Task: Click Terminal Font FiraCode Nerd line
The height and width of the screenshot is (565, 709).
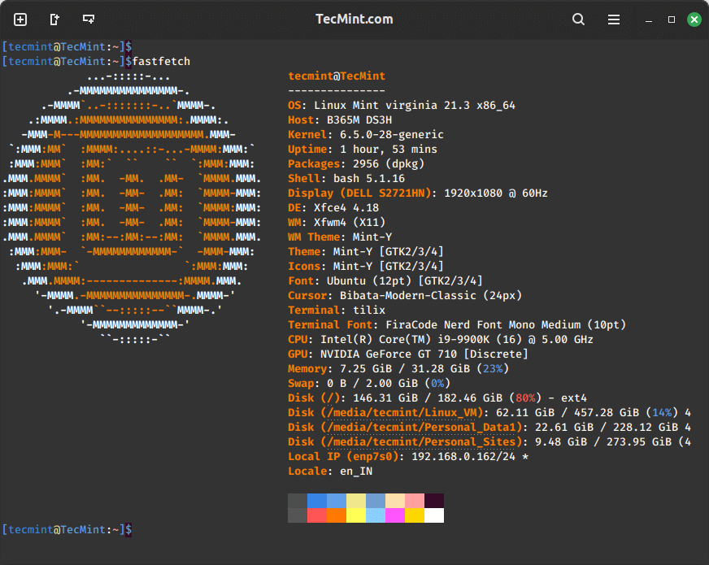Action: [x=457, y=325]
